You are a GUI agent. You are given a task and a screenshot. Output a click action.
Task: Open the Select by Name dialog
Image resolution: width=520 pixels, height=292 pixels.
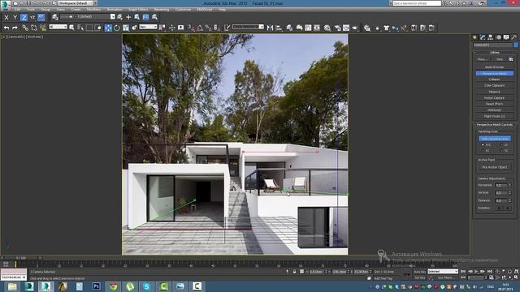click(x=80, y=28)
